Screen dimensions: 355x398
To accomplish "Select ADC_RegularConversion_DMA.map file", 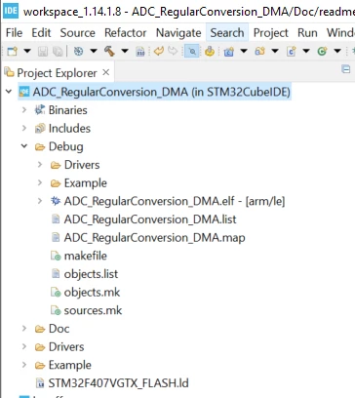I will (x=155, y=238).
